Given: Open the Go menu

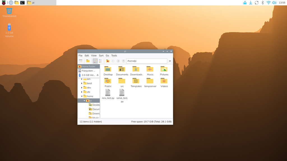Looking at the screenshot, I should (107, 56).
